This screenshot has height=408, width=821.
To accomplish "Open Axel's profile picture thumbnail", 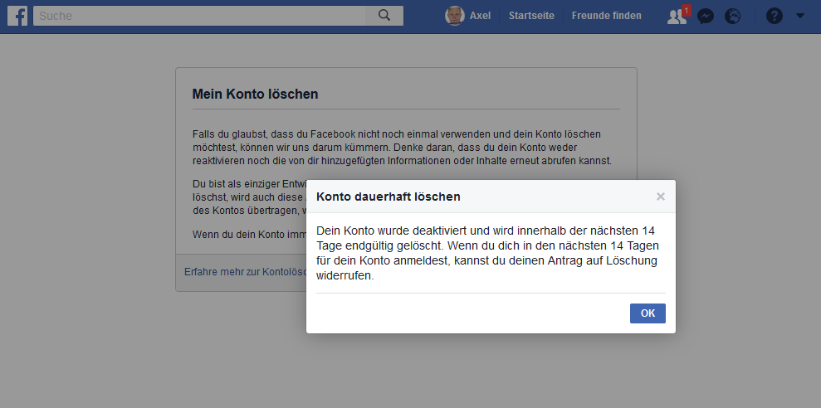I will coord(454,16).
